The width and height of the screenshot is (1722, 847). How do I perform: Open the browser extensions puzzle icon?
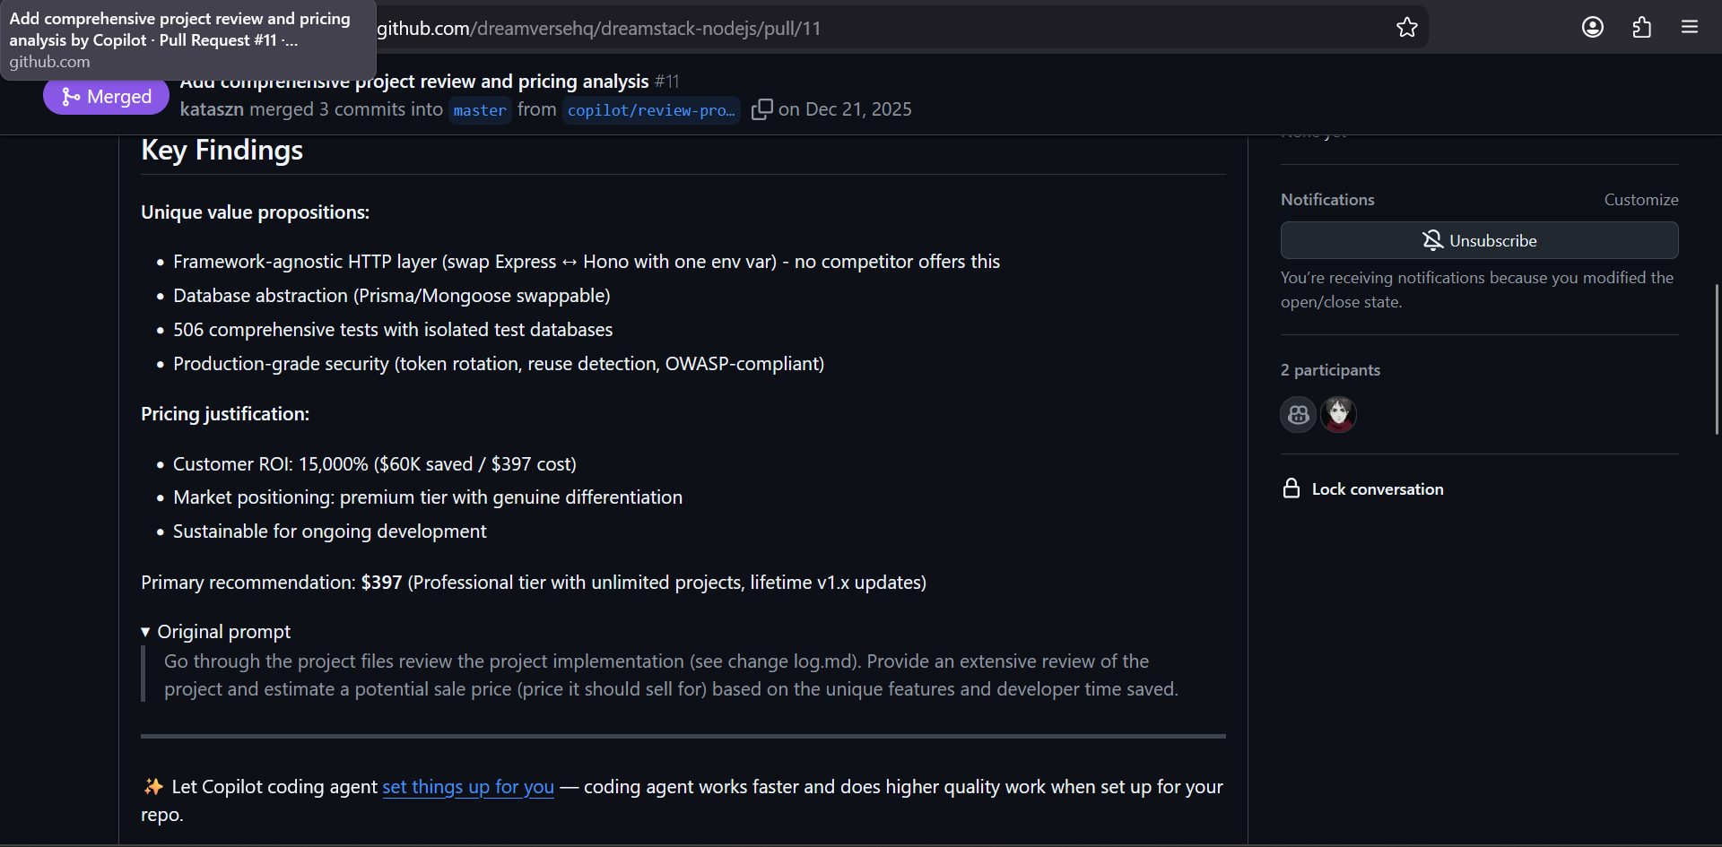point(1641,27)
